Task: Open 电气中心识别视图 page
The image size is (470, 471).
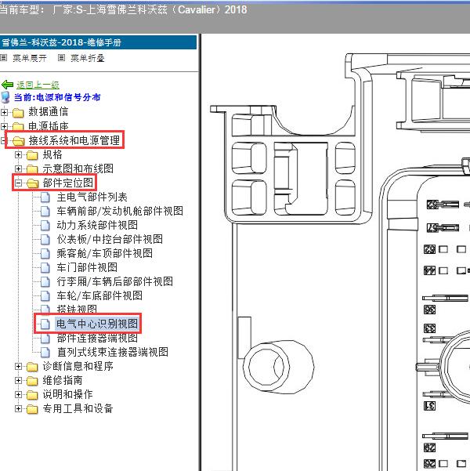Action: [97, 324]
